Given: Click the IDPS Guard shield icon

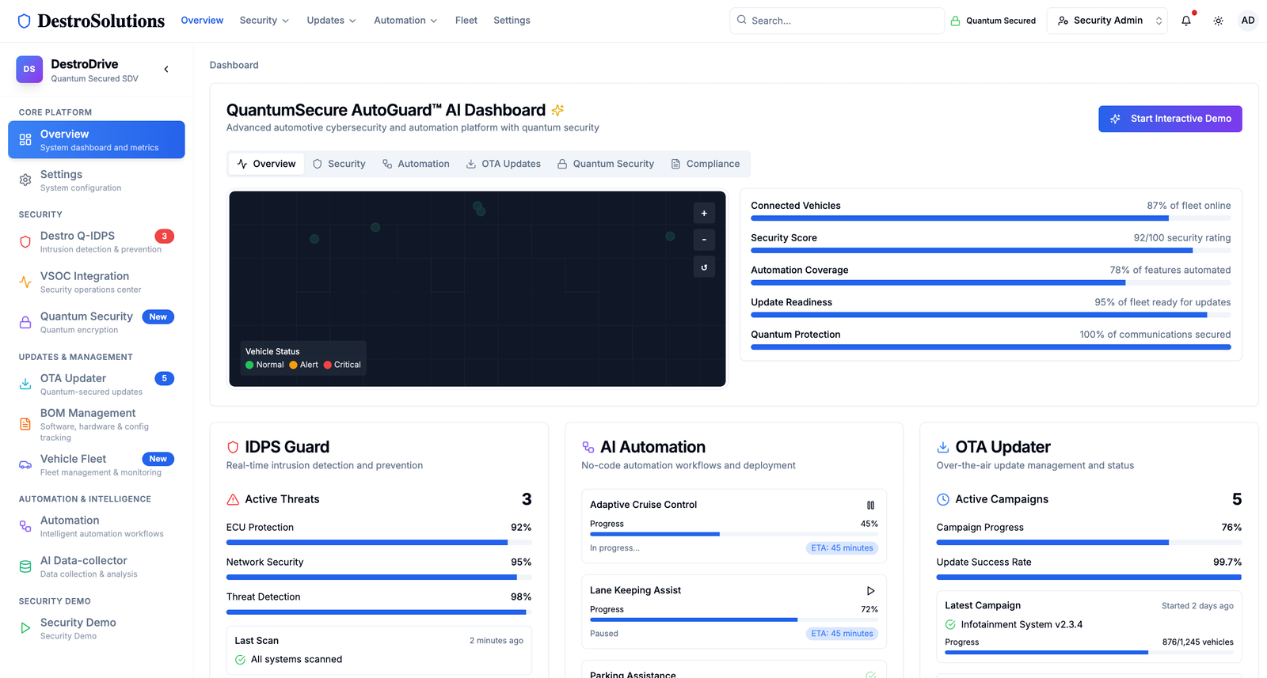Looking at the screenshot, I should [x=233, y=447].
